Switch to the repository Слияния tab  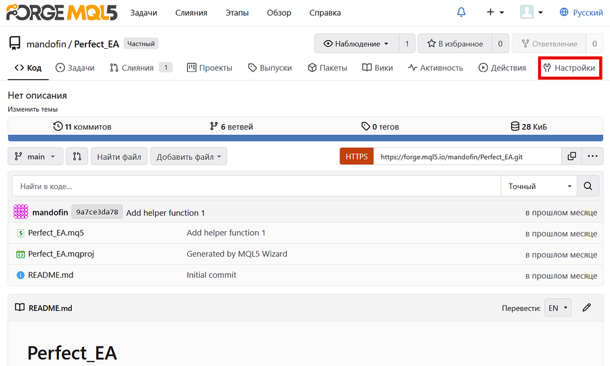click(x=141, y=68)
